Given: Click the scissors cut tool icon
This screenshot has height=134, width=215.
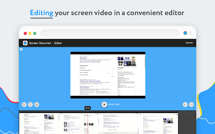Looking at the screenshot, I should (24, 105).
